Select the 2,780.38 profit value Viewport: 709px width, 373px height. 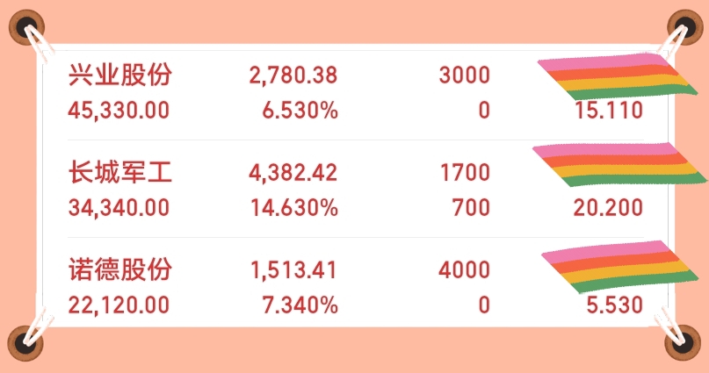click(293, 75)
